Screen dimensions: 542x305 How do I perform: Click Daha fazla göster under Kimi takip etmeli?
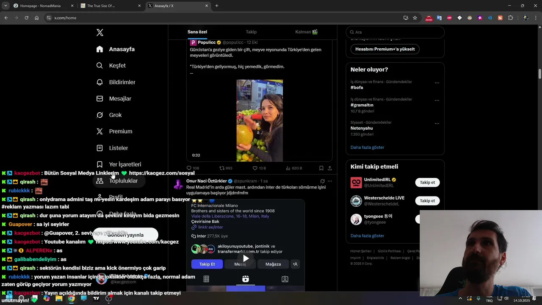pyautogui.click(x=368, y=236)
